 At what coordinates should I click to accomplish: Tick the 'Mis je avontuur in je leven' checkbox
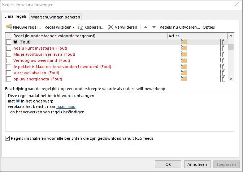[x=9, y=54]
